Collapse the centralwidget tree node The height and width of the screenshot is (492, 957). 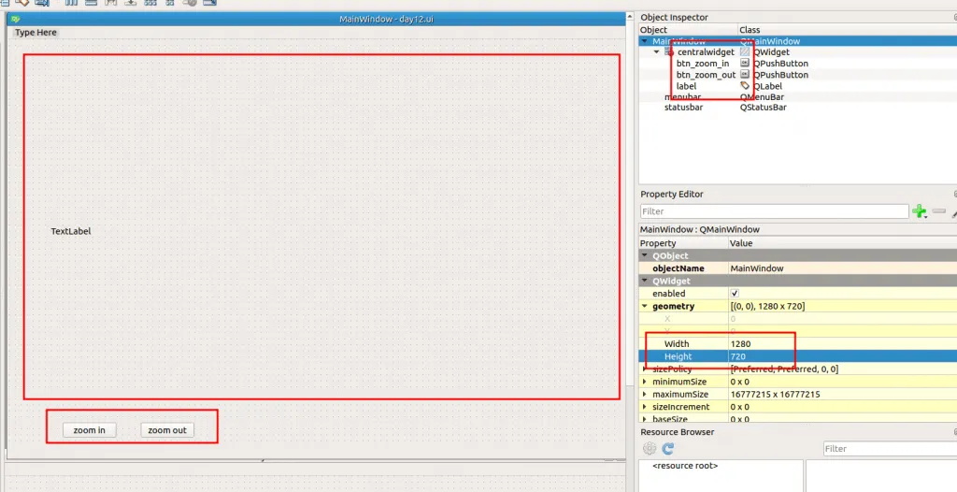click(x=657, y=52)
